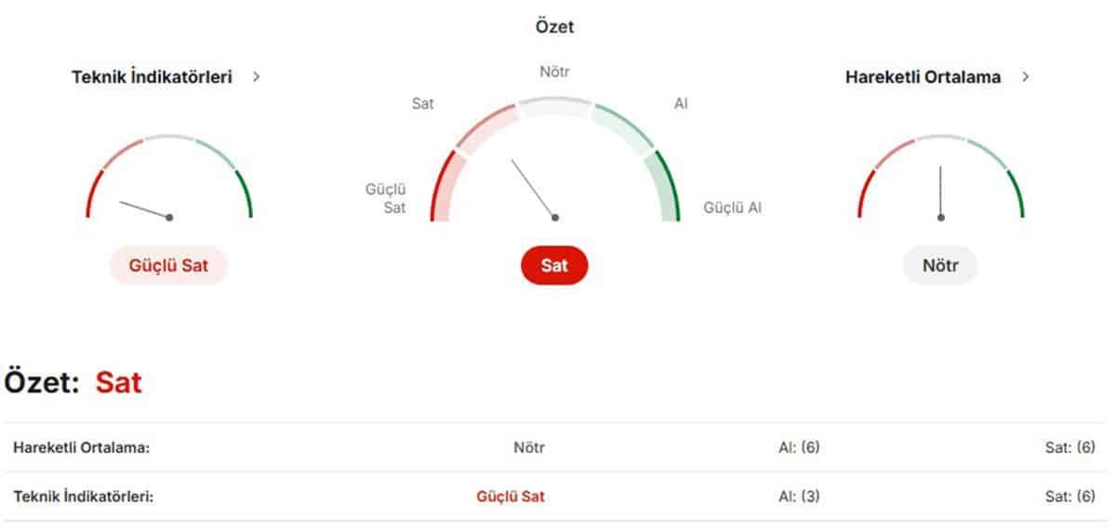The image size is (1116, 532).
Task: Click the central Özet gauge needle
Action: pos(534,188)
